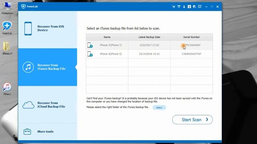
Task: Click the music note iTunes backup icon
Action: click(28, 67)
